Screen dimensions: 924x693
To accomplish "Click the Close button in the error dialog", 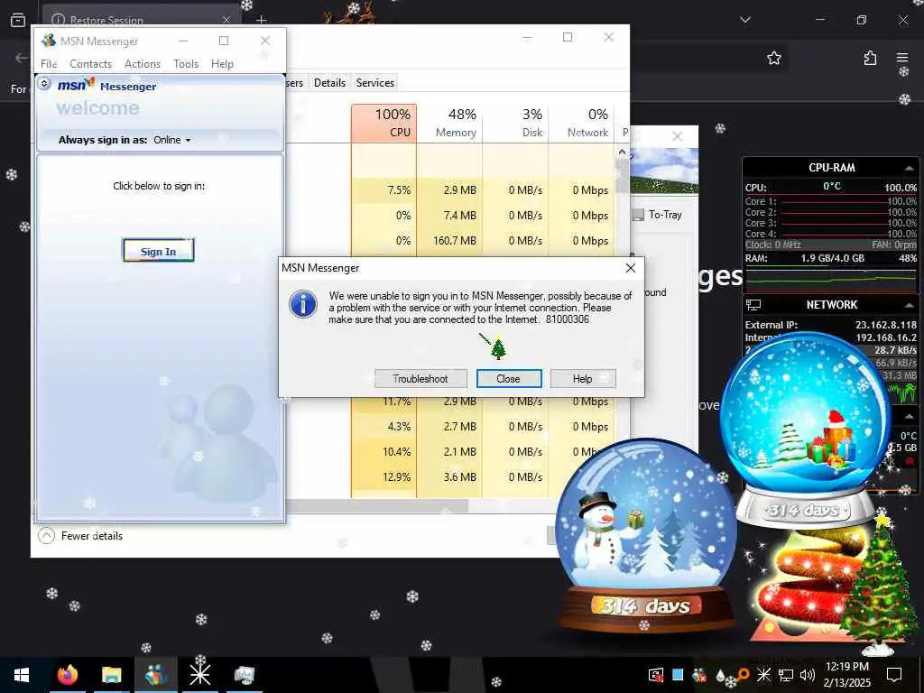I will point(509,378).
